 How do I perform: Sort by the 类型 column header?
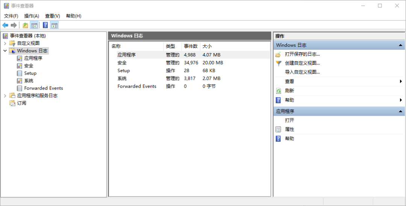coord(173,46)
